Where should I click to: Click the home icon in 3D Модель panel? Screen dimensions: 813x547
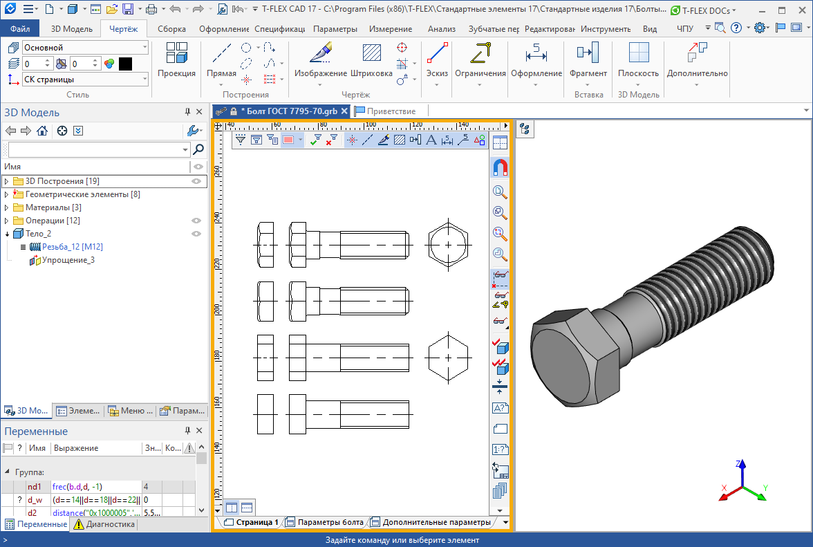(42, 131)
